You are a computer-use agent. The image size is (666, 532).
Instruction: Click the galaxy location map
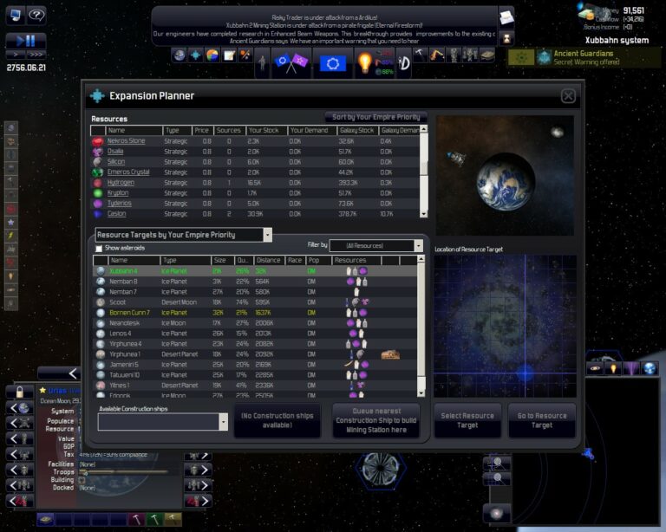505,326
